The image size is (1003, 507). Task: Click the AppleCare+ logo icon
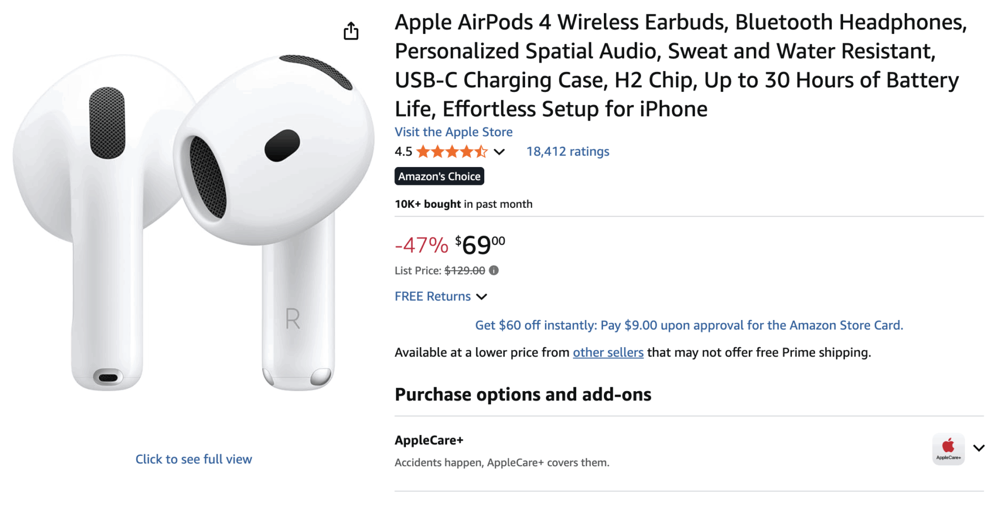point(948,448)
